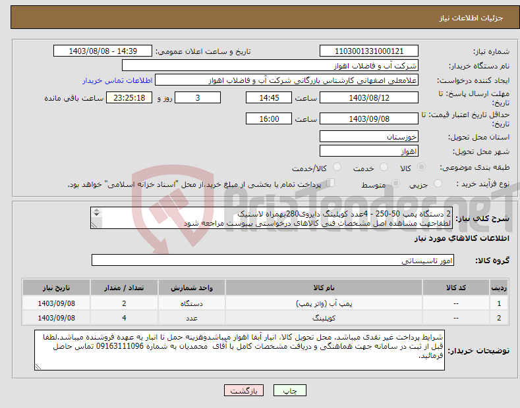This screenshot has height=408, width=520.
Task: Click the general description text area
Action: click(x=272, y=218)
